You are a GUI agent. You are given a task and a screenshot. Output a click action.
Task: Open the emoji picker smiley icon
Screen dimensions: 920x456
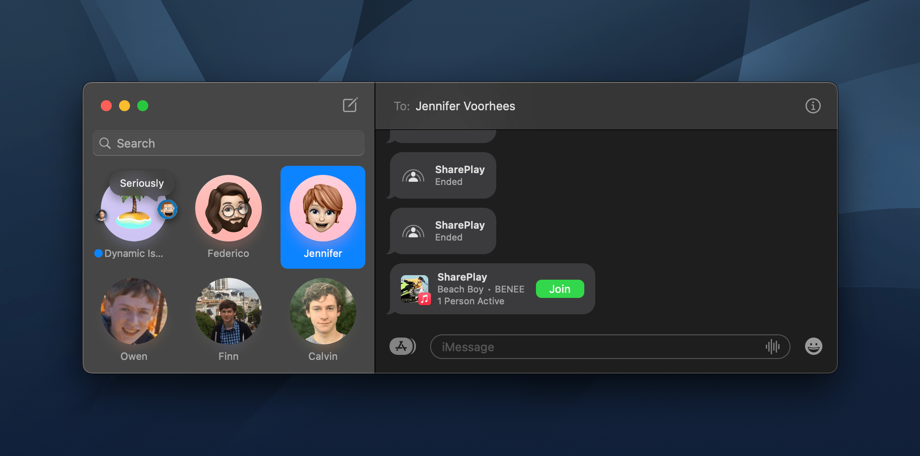(x=813, y=346)
